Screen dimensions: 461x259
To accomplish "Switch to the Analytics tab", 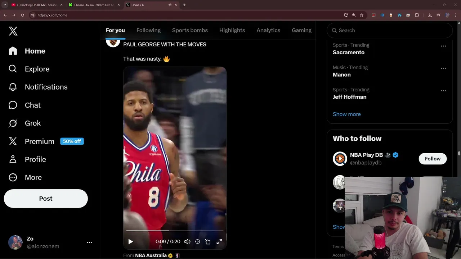I will pos(268,30).
